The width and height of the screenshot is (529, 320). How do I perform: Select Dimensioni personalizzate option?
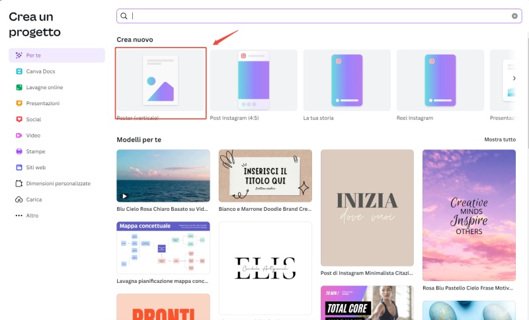58,183
